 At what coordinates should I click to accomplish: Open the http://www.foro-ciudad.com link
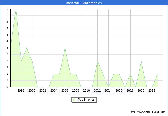tap(148, 112)
